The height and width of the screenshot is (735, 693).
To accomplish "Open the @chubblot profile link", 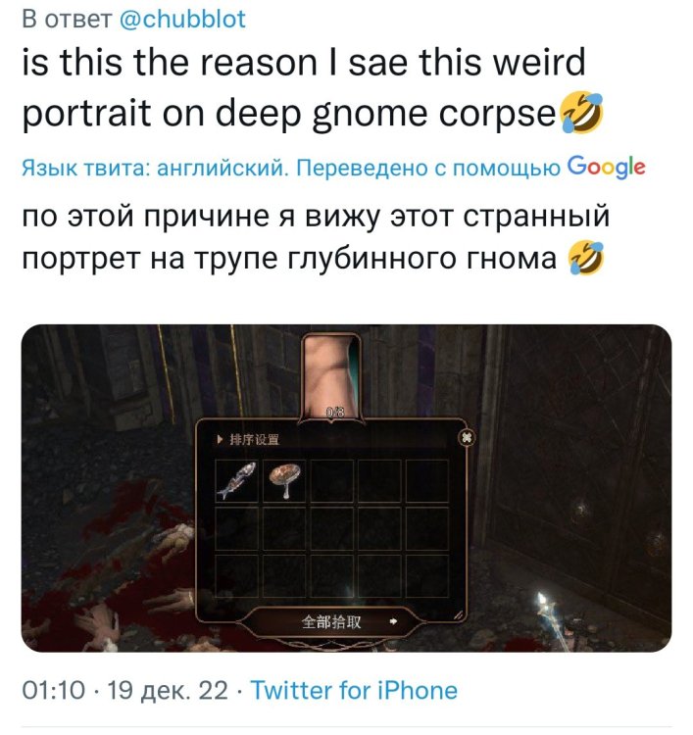I will [x=183, y=20].
